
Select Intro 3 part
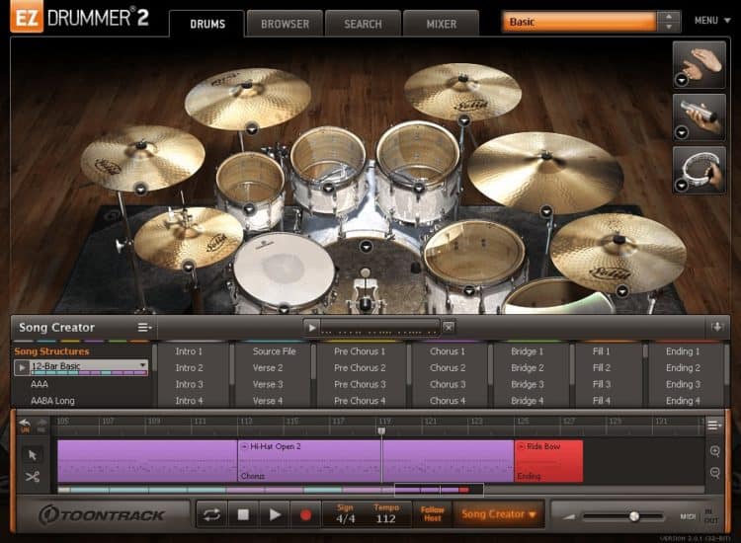pos(189,384)
